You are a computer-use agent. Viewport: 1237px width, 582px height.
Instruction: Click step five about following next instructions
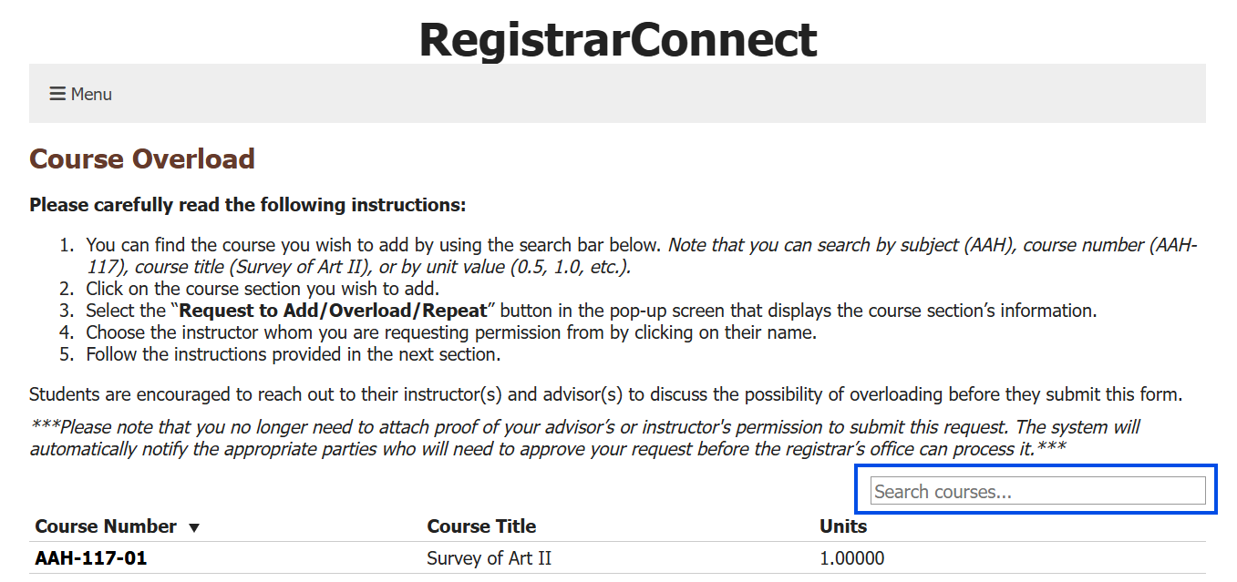tap(294, 354)
